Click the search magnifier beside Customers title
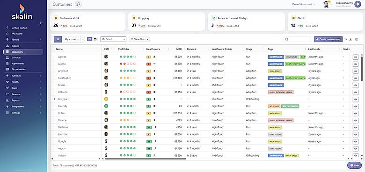Viewport: 365px width, 172px height. coord(79,4)
